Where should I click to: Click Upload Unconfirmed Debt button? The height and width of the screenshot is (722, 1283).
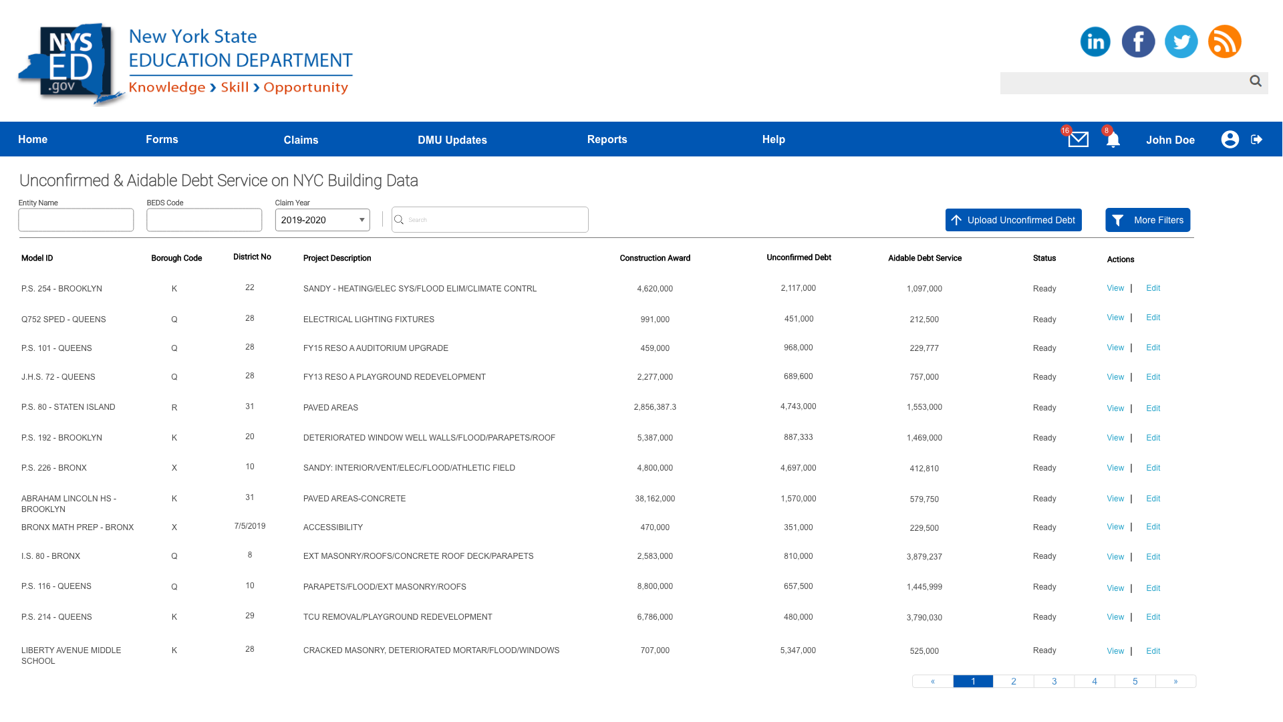tap(1013, 220)
